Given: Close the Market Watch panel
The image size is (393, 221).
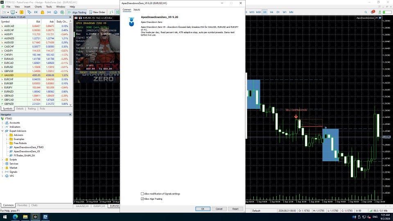Looking at the screenshot, I should coord(70,17).
